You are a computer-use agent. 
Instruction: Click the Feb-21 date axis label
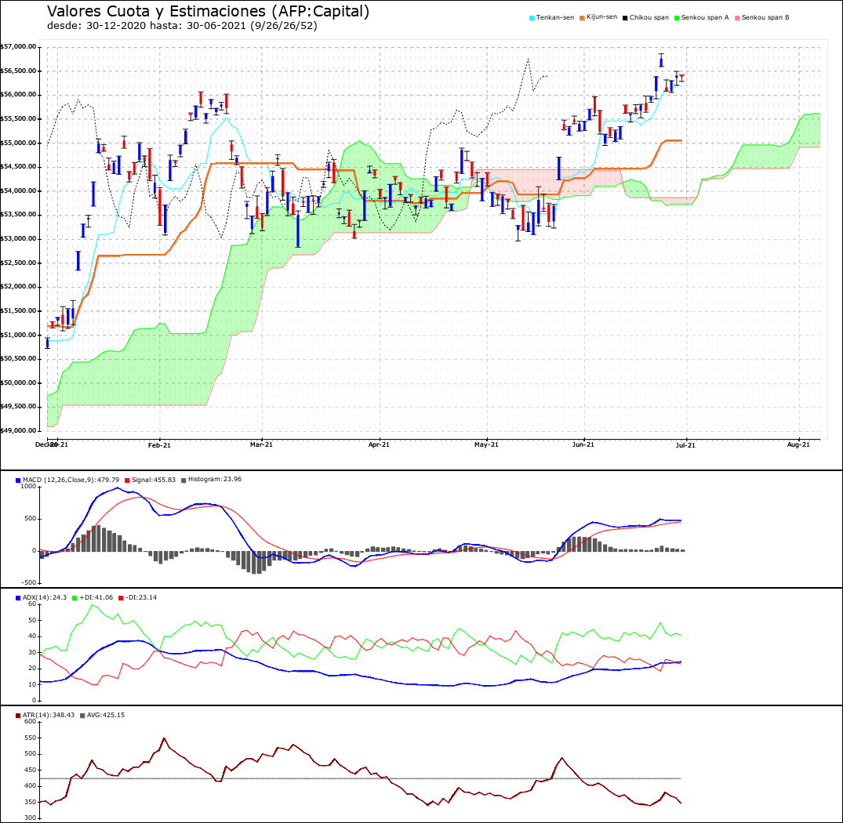coord(160,444)
